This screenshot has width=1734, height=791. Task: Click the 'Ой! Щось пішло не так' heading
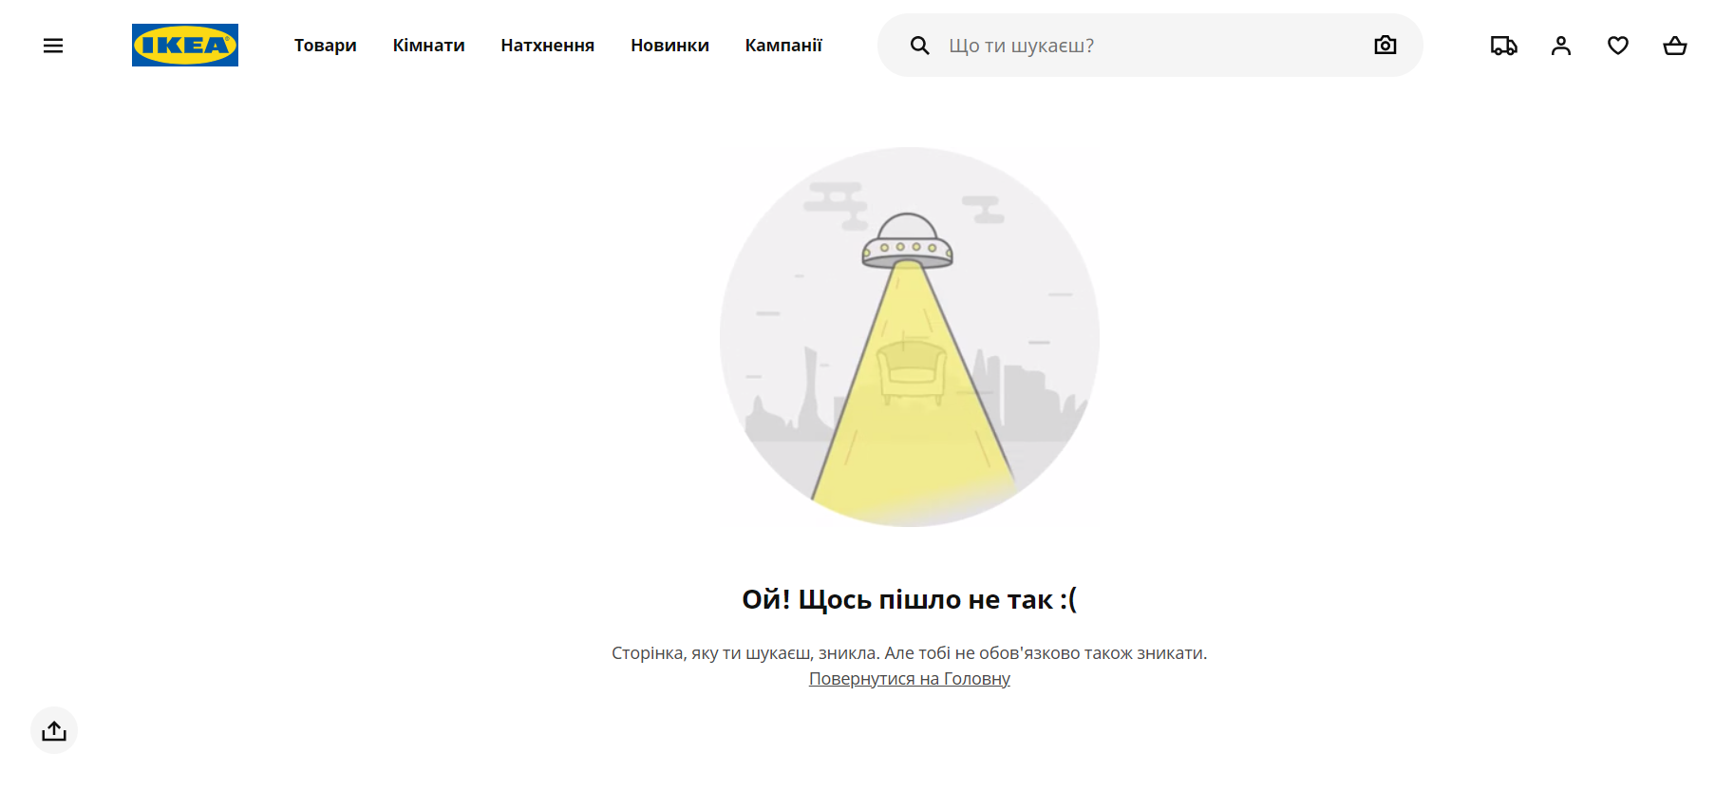909,599
